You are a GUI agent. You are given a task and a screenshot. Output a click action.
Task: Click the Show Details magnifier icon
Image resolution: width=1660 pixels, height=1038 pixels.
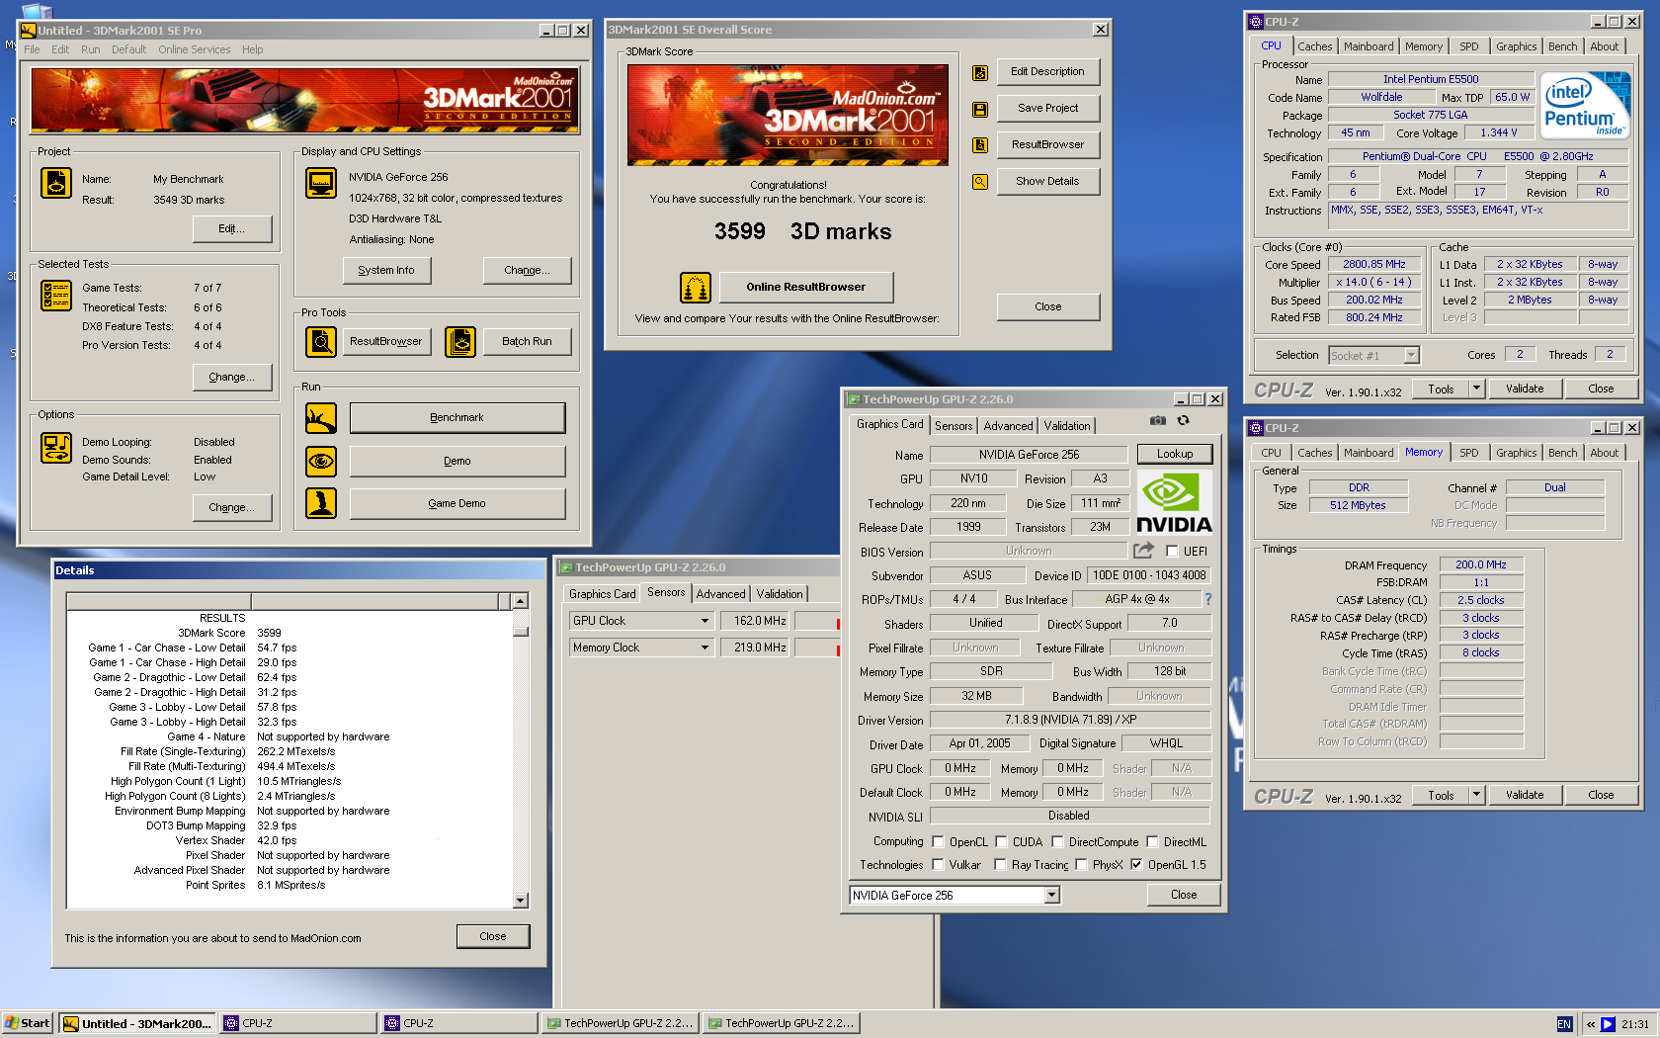[x=980, y=182]
